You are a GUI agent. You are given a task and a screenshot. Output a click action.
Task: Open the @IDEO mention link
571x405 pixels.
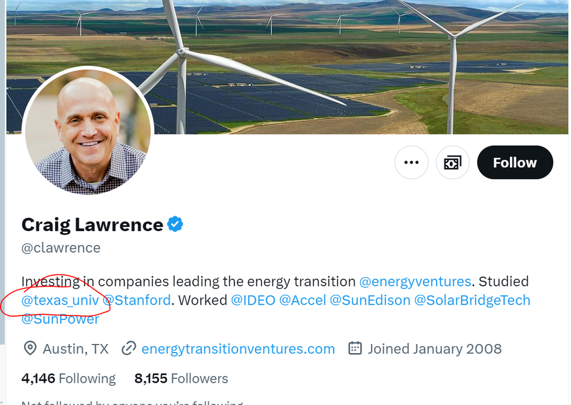[x=253, y=300]
